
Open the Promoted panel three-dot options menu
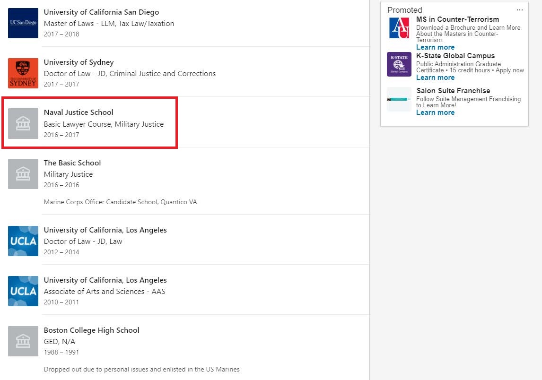pos(520,10)
